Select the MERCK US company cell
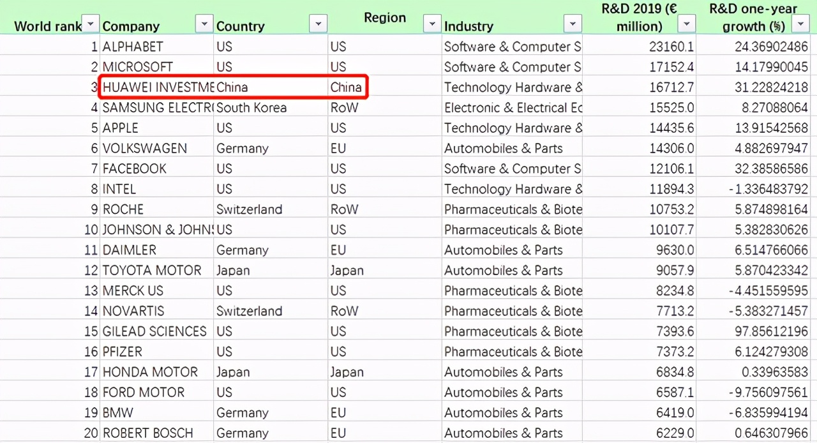Viewport: 817px width, 443px height. 157,291
